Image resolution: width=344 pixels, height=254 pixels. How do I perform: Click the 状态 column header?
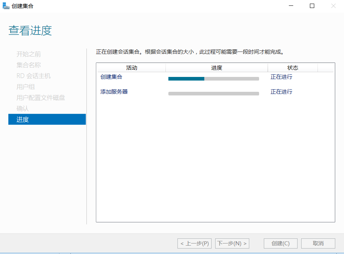[x=293, y=68]
